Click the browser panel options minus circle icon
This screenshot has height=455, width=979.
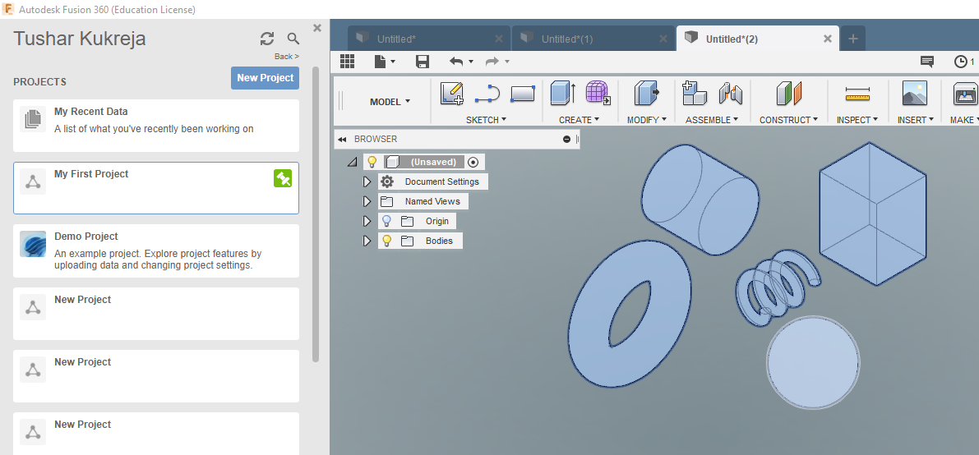[x=567, y=139]
